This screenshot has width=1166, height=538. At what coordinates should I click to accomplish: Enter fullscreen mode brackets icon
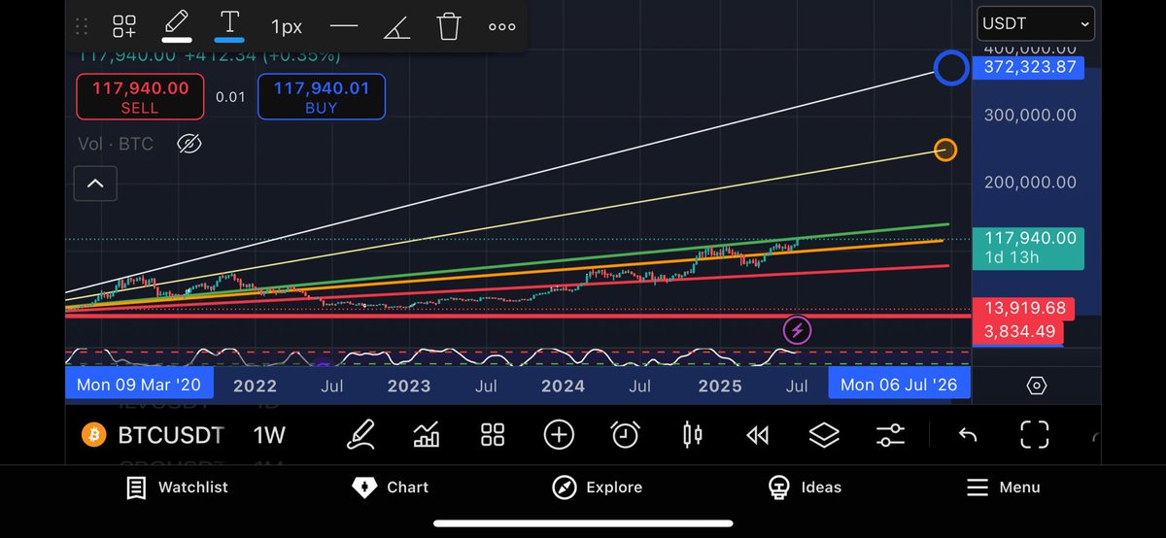point(1034,434)
